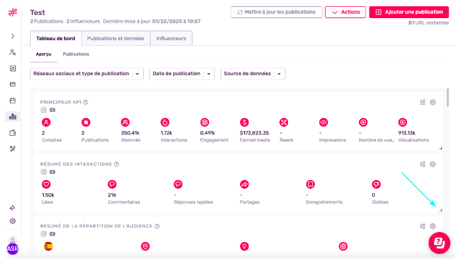Image resolution: width=463 pixels, height=262 pixels.
Task: Switch to the Tableau de bord tab
Action: click(x=56, y=38)
